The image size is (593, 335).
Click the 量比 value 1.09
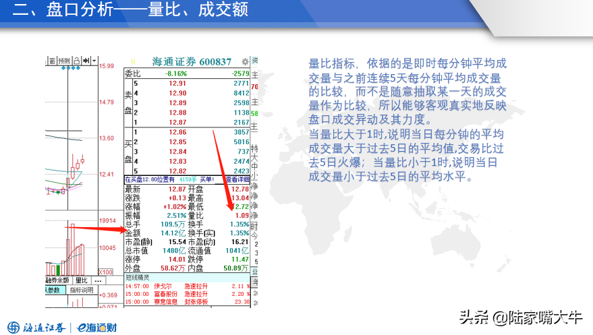click(x=242, y=216)
